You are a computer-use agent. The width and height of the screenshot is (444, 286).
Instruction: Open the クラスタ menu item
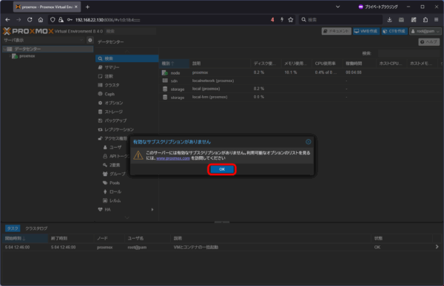(127, 85)
